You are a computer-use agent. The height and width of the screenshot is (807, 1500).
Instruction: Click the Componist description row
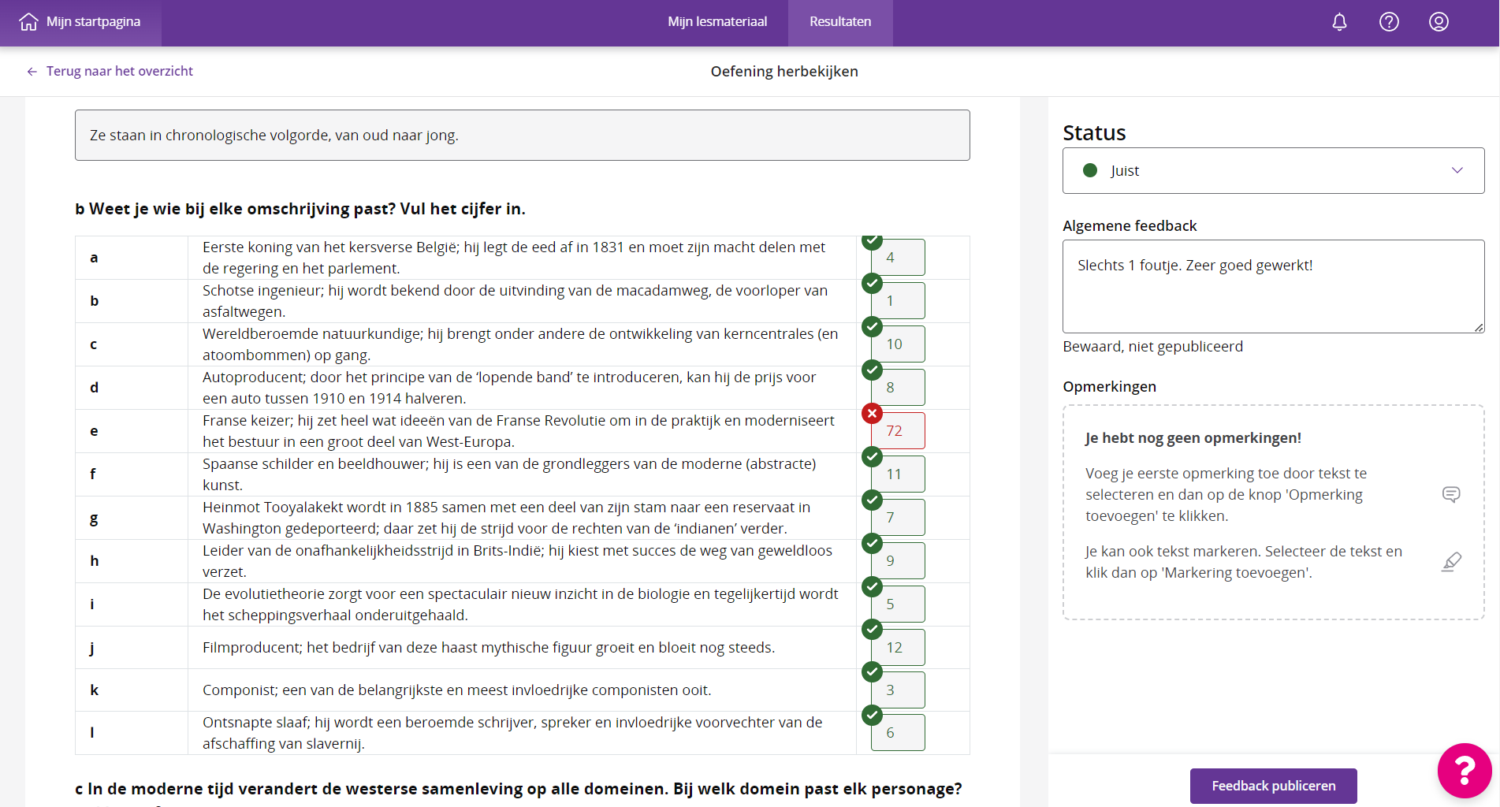pos(522,690)
